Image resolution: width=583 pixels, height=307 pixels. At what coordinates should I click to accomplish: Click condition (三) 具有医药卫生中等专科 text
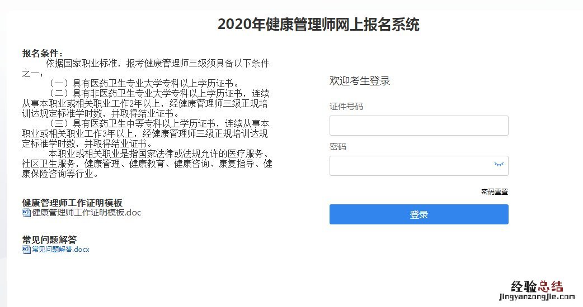[x=145, y=133]
